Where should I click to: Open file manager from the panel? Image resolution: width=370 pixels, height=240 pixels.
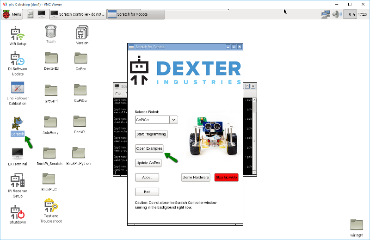click(30, 14)
